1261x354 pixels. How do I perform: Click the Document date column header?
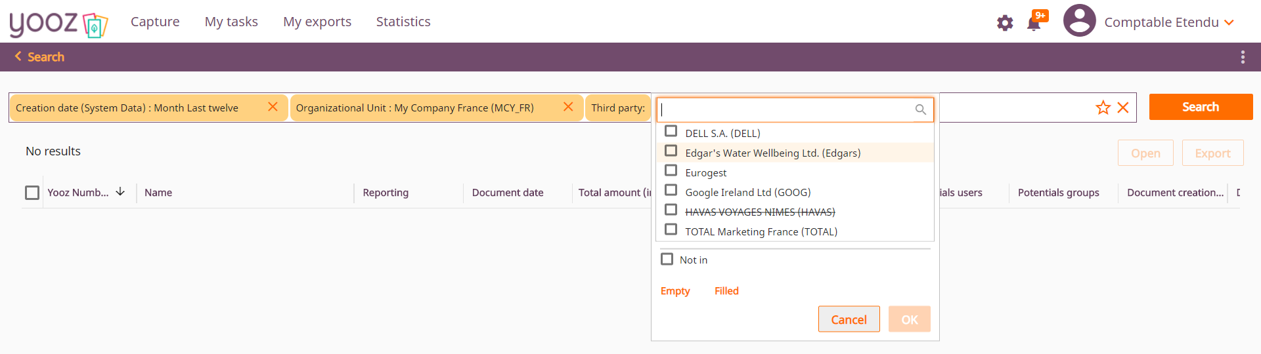coord(508,193)
